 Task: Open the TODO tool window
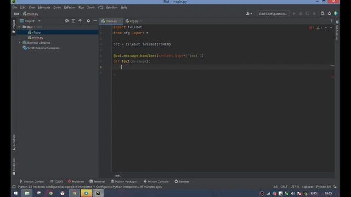56,182
